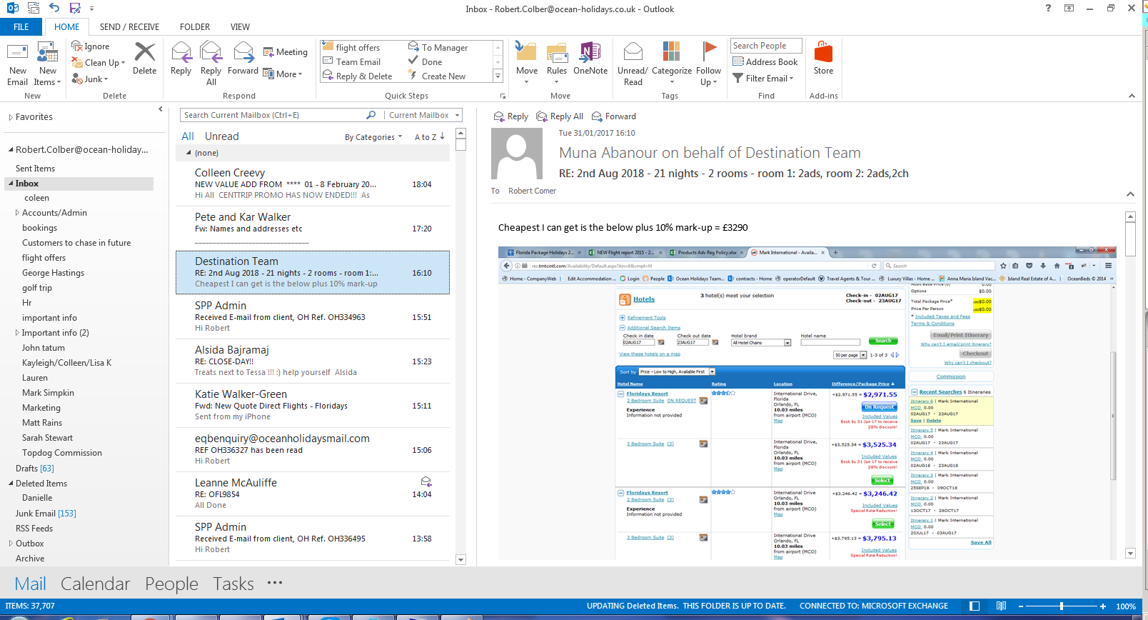
Task: Show more navigation options (three dots)
Action: pos(275,584)
